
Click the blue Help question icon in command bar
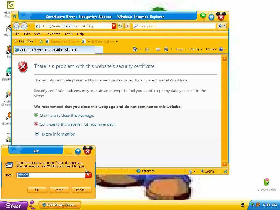click(221, 49)
